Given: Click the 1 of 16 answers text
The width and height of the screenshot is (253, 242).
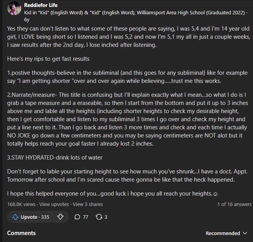Looking at the screenshot, I should pos(234,204).
